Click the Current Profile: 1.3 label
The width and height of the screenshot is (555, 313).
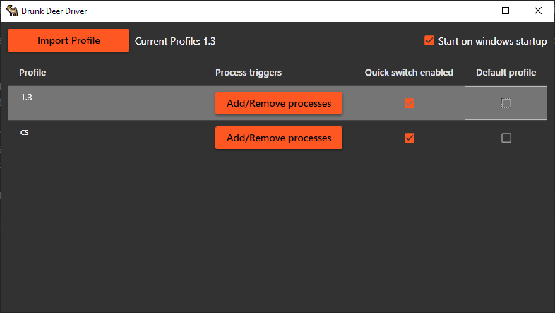pyautogui.click(x=175, y=41)
